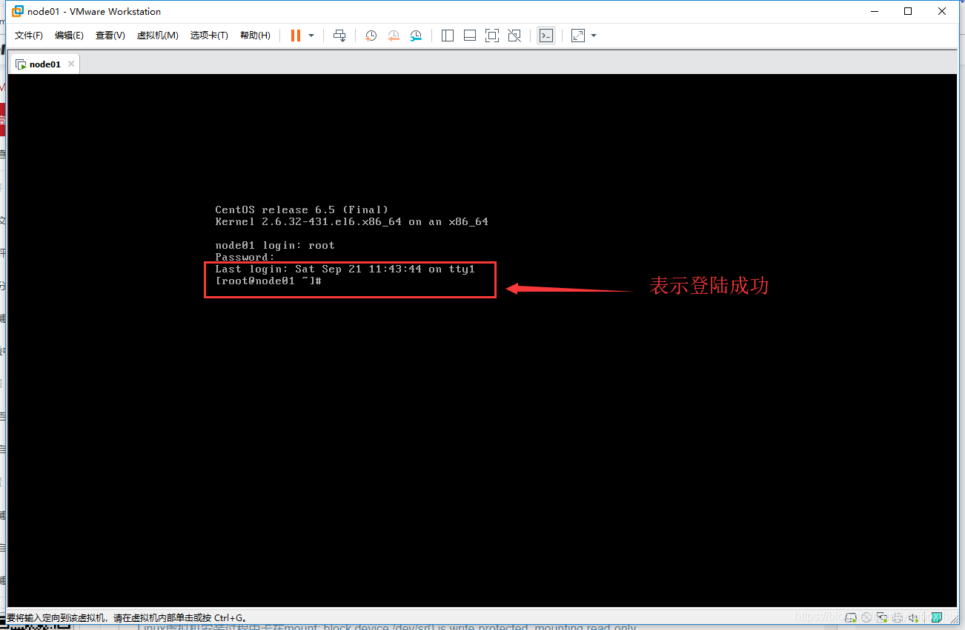Viewport: 965px width, 630px height.
Task: Select the node01 tab
Action: coord(44,64)
